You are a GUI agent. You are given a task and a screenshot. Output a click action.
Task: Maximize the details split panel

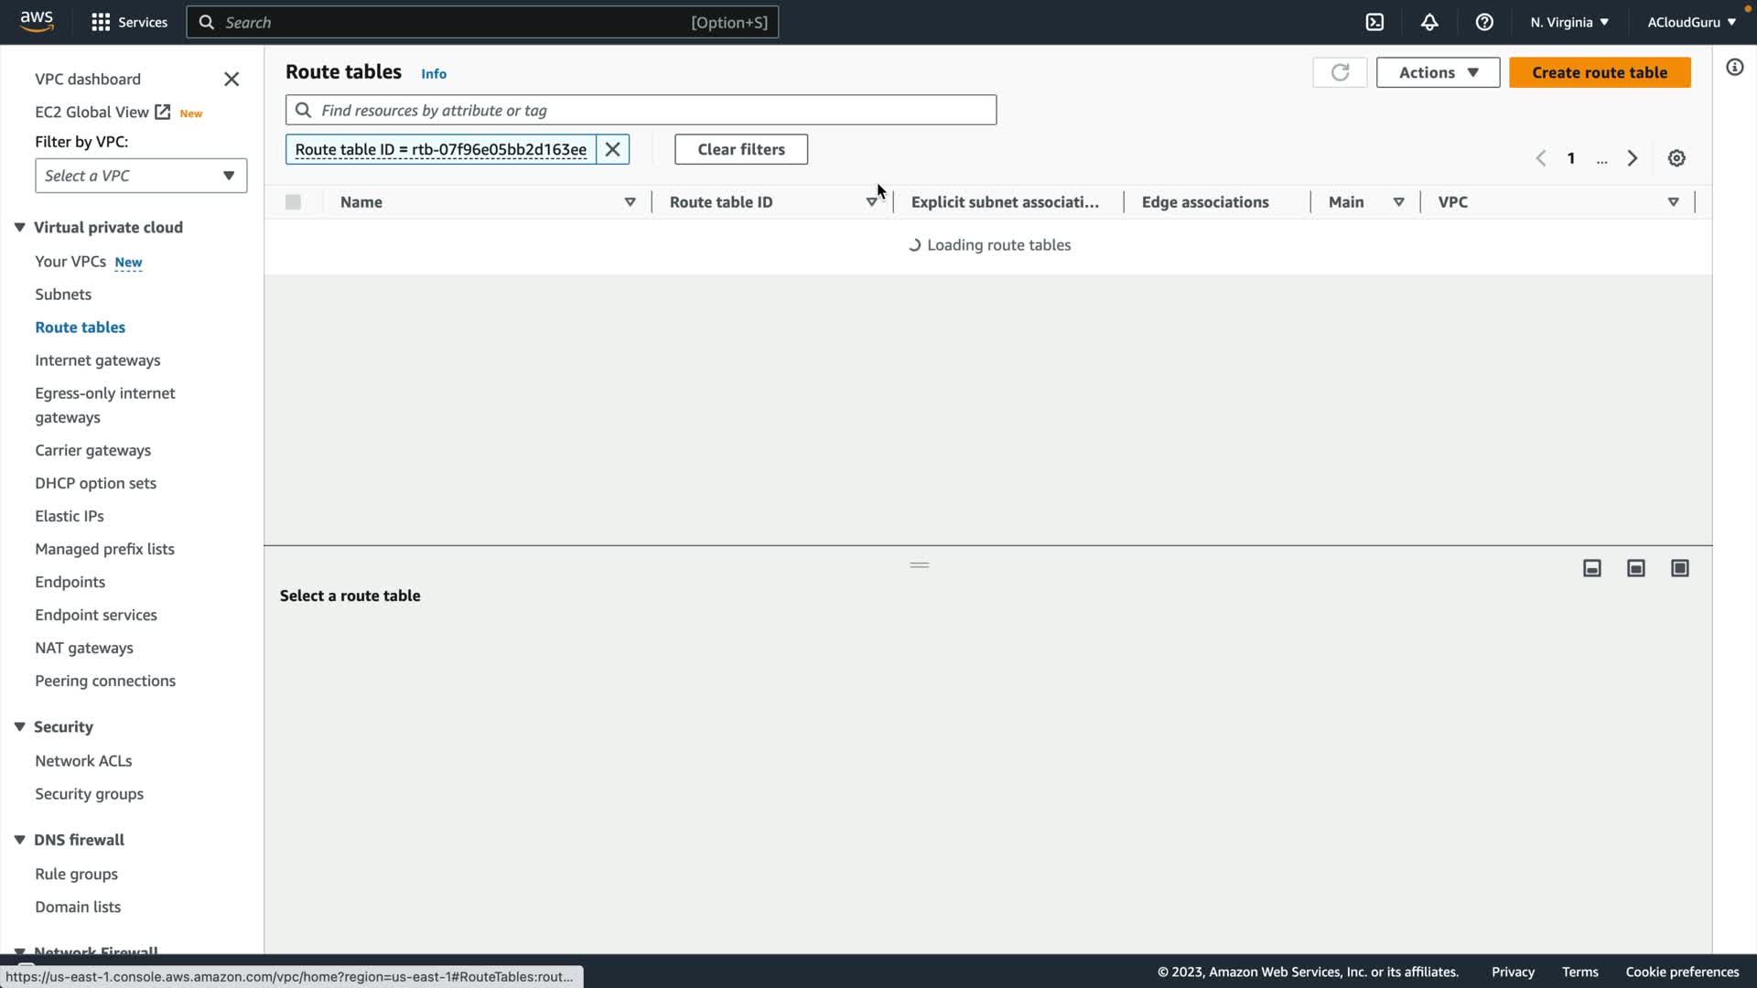pyautogui.click(x=1680, y=568)
